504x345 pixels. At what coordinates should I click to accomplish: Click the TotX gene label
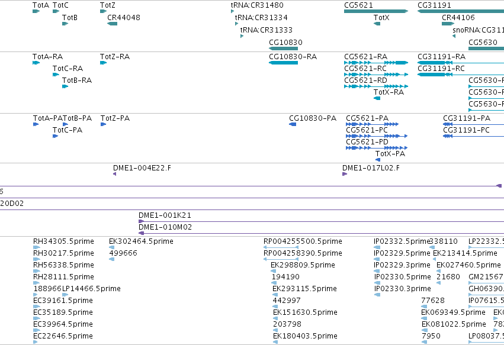(381, 17)
